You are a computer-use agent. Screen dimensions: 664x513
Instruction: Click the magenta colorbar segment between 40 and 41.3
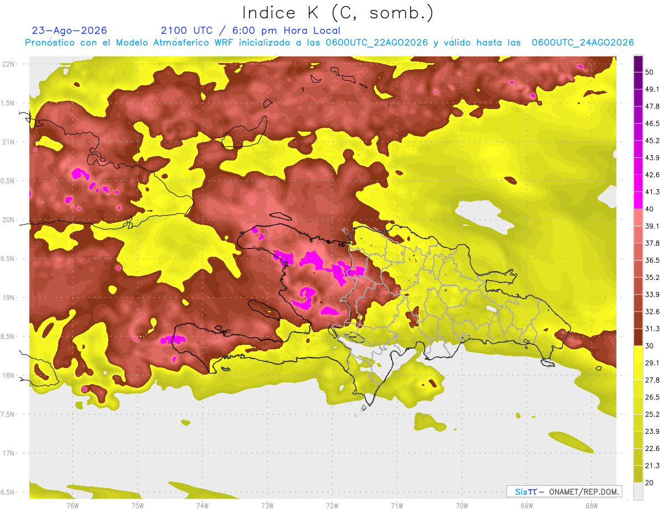coord(638,200)
